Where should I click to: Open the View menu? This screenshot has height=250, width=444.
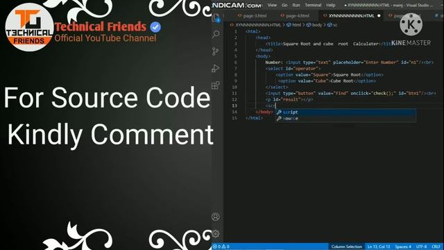point(272,5)
